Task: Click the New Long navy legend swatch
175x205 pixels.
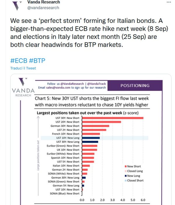Action: point(126,176)
